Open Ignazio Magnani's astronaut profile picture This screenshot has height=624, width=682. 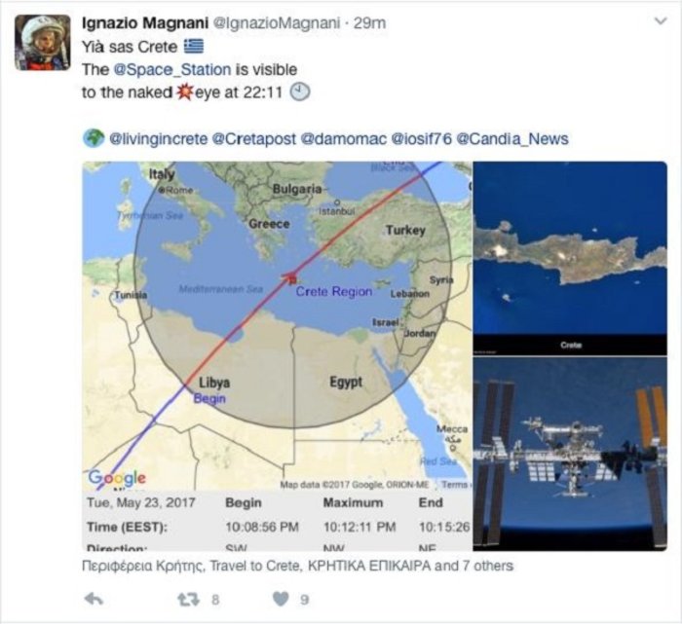tap(43, 42)
